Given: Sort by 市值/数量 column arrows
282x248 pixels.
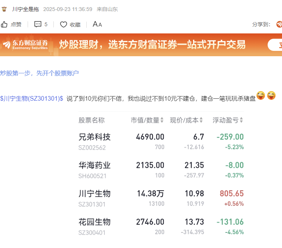Looking at the screenshot, I should [x=162, y=120].
